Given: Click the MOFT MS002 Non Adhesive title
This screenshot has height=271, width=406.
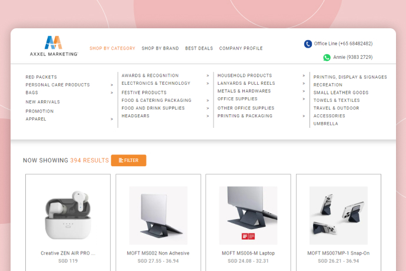Looking at the screenshot, I should click(x=158, y=253).
